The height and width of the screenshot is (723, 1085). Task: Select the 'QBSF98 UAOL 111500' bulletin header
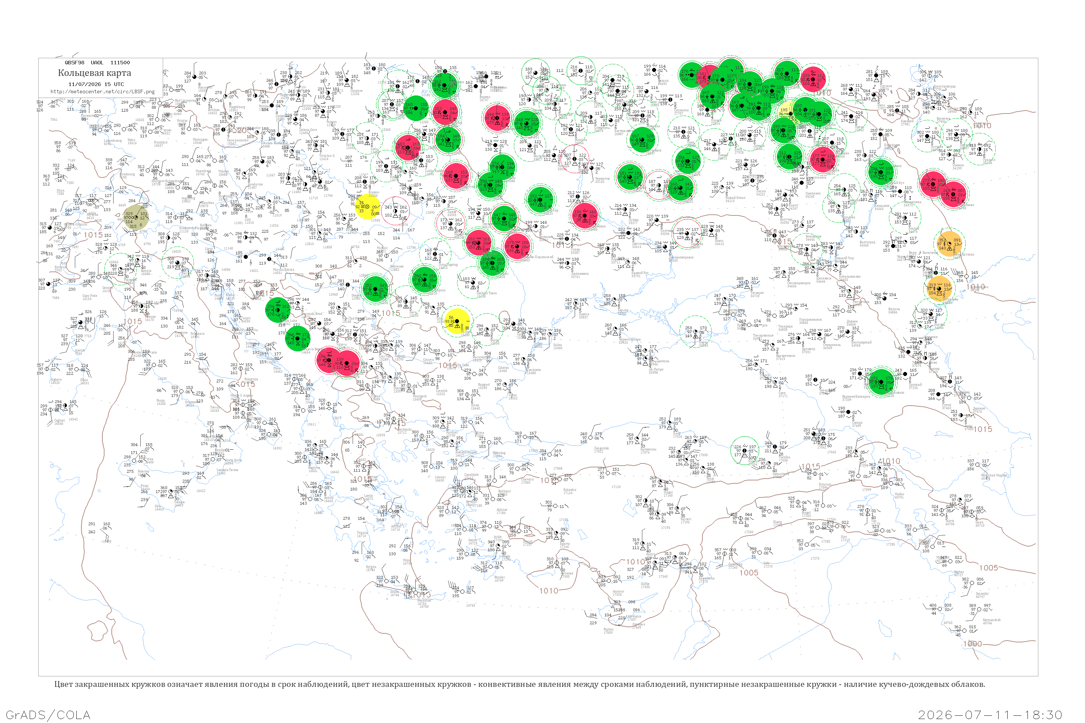pos(97,63)
